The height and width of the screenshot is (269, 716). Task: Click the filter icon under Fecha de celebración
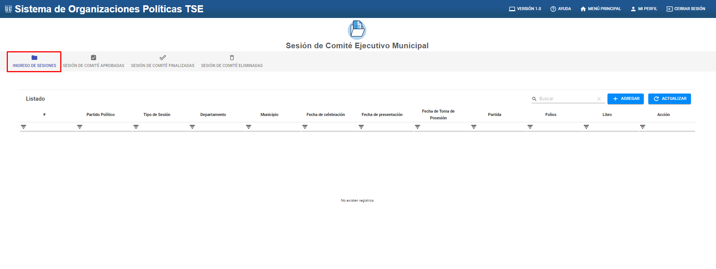point(305,127)
